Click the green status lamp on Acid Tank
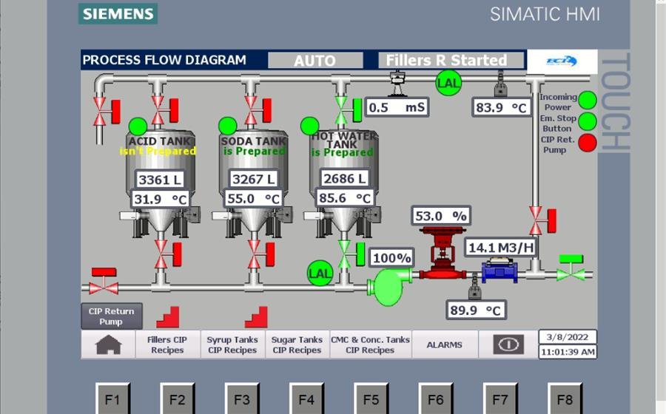This screenshot has width=666, height=414. click(x=138, y=126)
